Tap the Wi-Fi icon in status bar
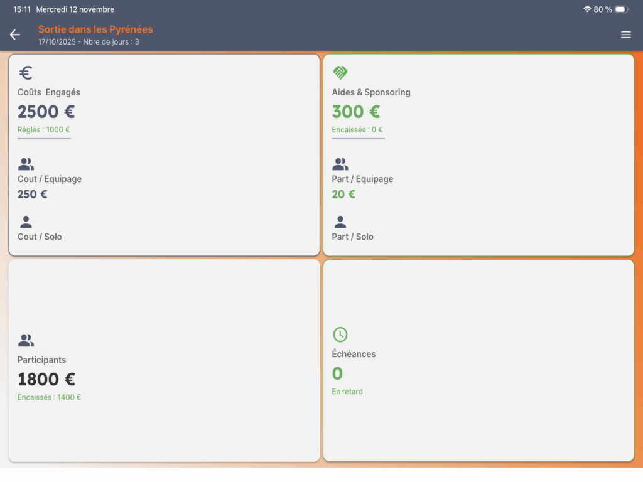This screenshot has height=482, width=643. tap(587, 9)
